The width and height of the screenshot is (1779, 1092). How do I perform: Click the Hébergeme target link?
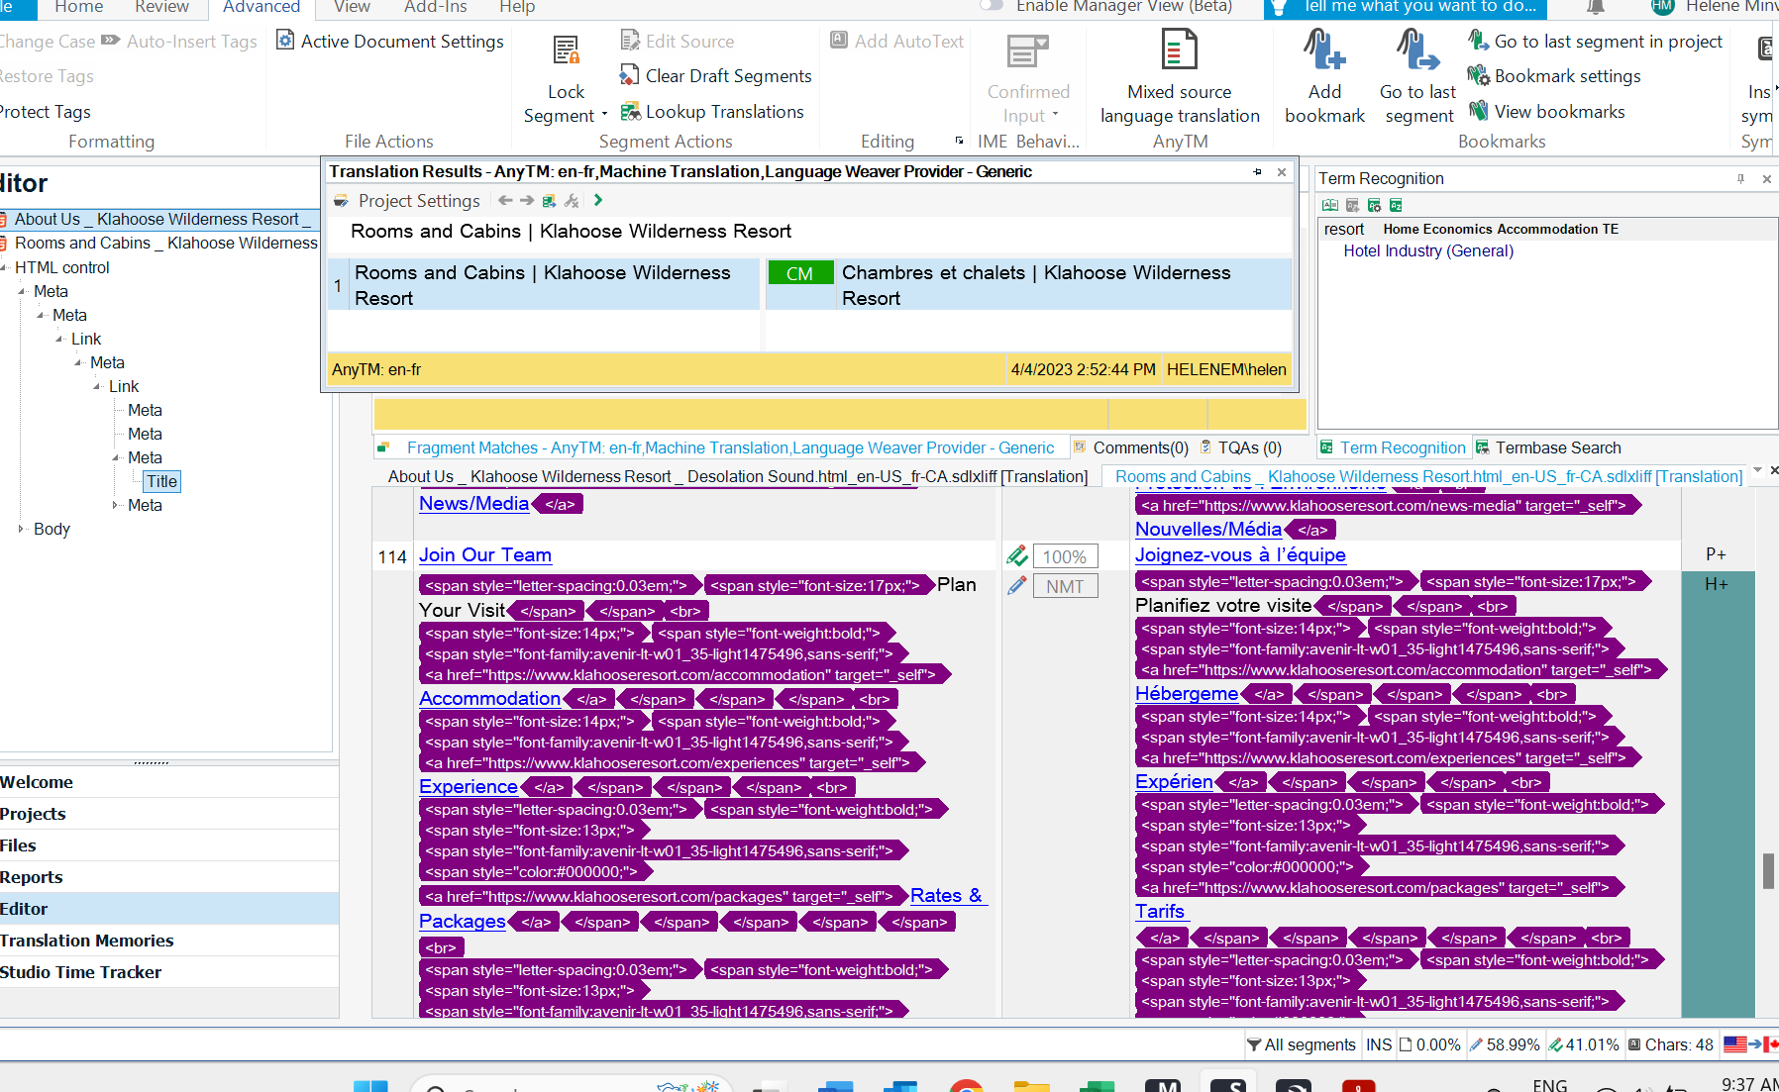[1187, 693]
